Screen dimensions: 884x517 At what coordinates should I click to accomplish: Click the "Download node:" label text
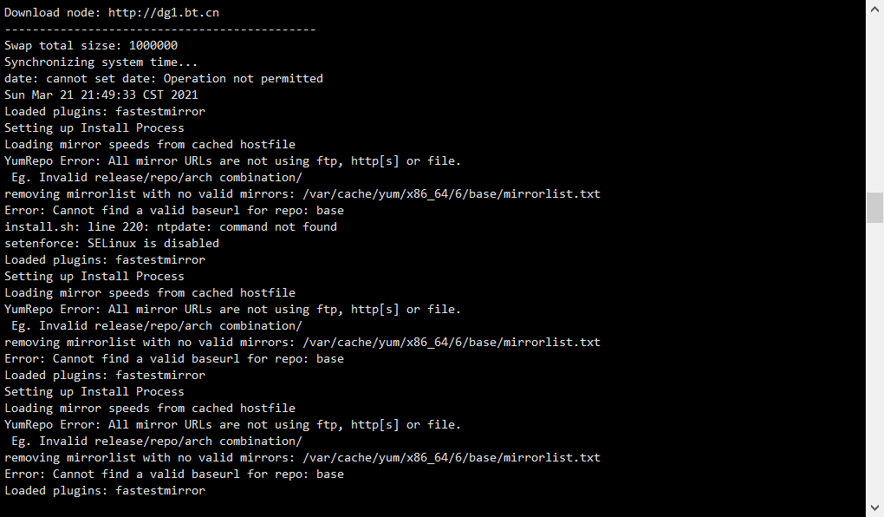52,12
